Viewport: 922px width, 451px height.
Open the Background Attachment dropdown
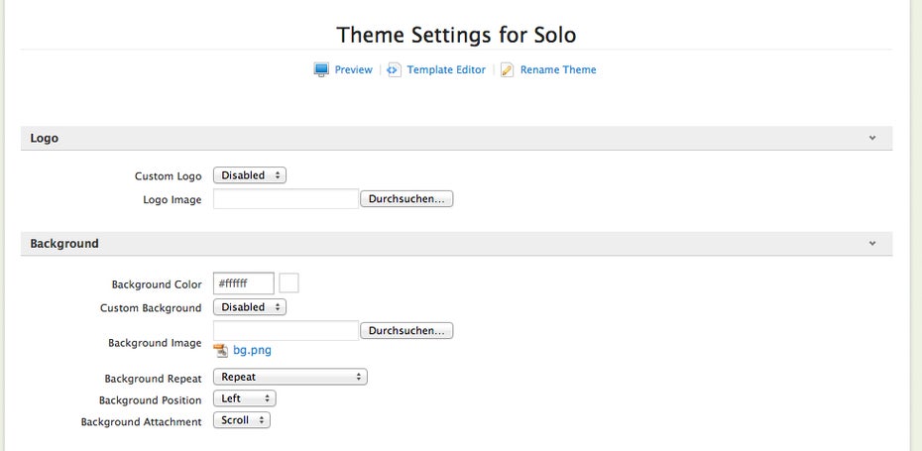point(242,420)
